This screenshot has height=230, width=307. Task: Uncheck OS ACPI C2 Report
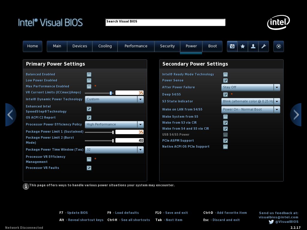pos(89,117)
